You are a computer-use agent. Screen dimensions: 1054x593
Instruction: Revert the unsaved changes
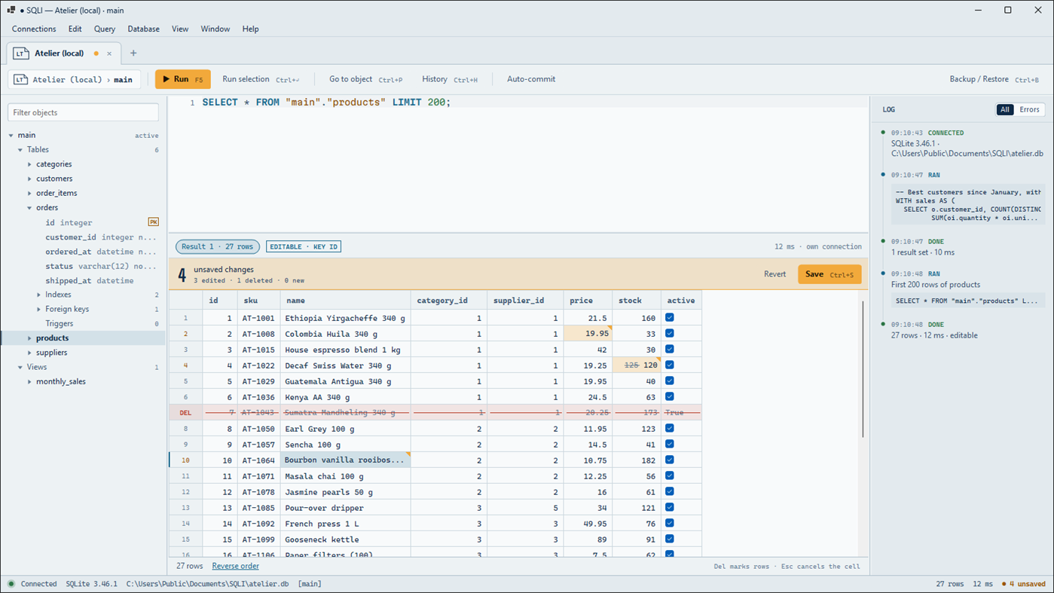coord(774,274)
